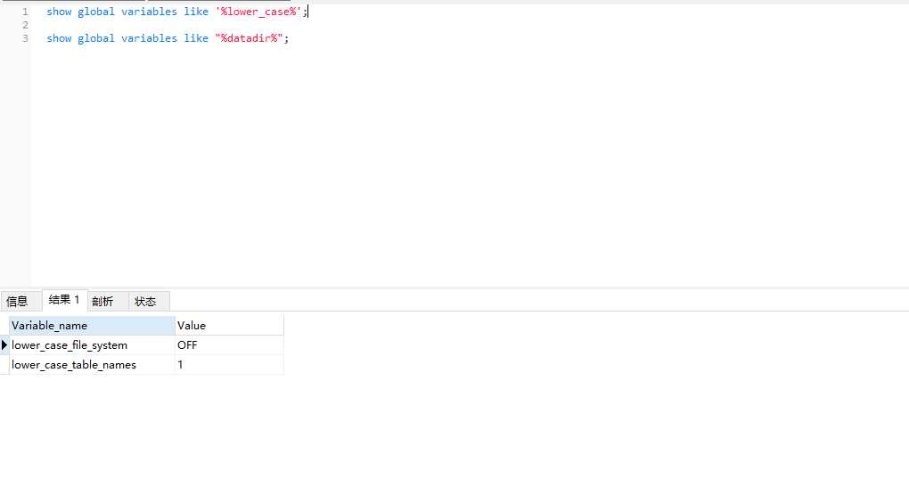Switch to the 信息 tab
This screenshot has width=909, height=494.
pyautogui.click(x=17, y=301)
